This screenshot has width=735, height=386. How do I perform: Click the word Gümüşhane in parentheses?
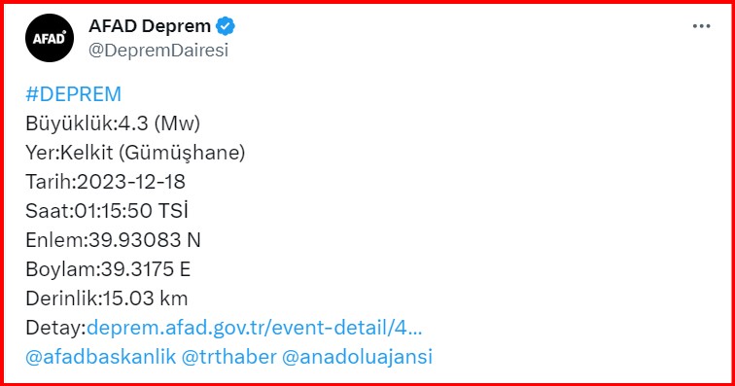pyautogui.click(x=182, y=153)
